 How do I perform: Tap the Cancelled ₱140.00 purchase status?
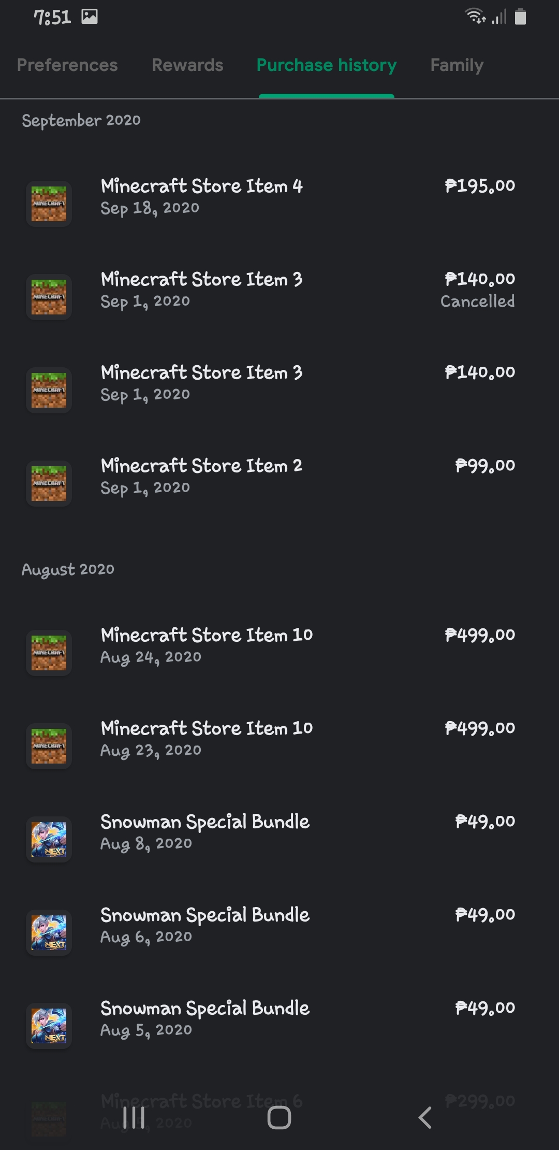click(x=477, y=301)
